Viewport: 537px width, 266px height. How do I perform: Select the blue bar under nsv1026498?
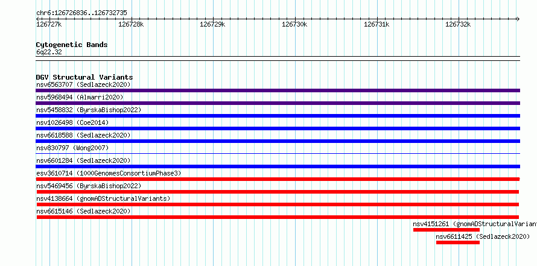(x=278, y=128)
